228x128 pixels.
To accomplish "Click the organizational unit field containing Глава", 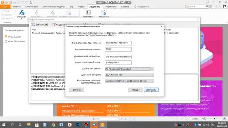I will coord(118,49).
